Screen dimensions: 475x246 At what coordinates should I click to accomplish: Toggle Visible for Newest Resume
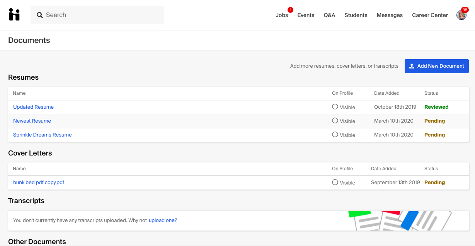coord(335,121)
